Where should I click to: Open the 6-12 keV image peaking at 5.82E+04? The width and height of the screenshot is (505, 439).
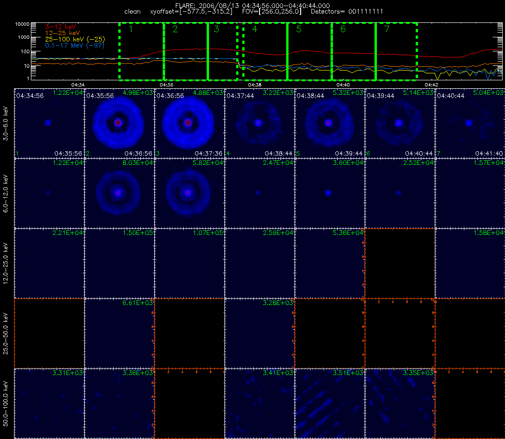189,194
